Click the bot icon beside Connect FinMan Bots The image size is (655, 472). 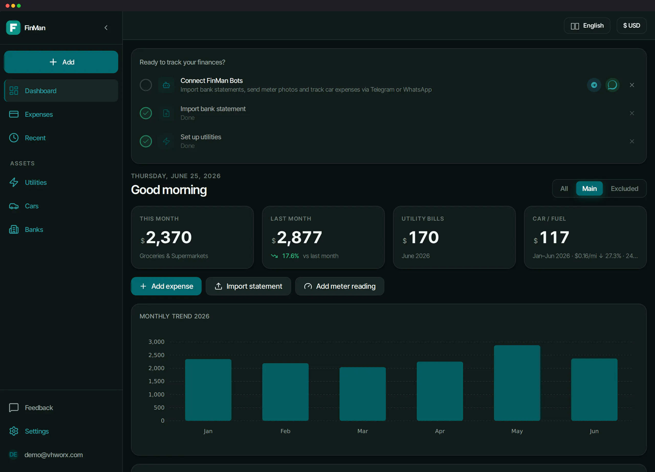(166, 85)
